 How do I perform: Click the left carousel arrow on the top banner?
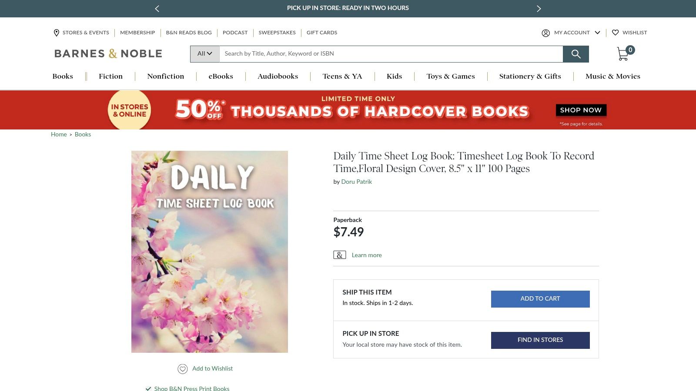coord(157,8)
